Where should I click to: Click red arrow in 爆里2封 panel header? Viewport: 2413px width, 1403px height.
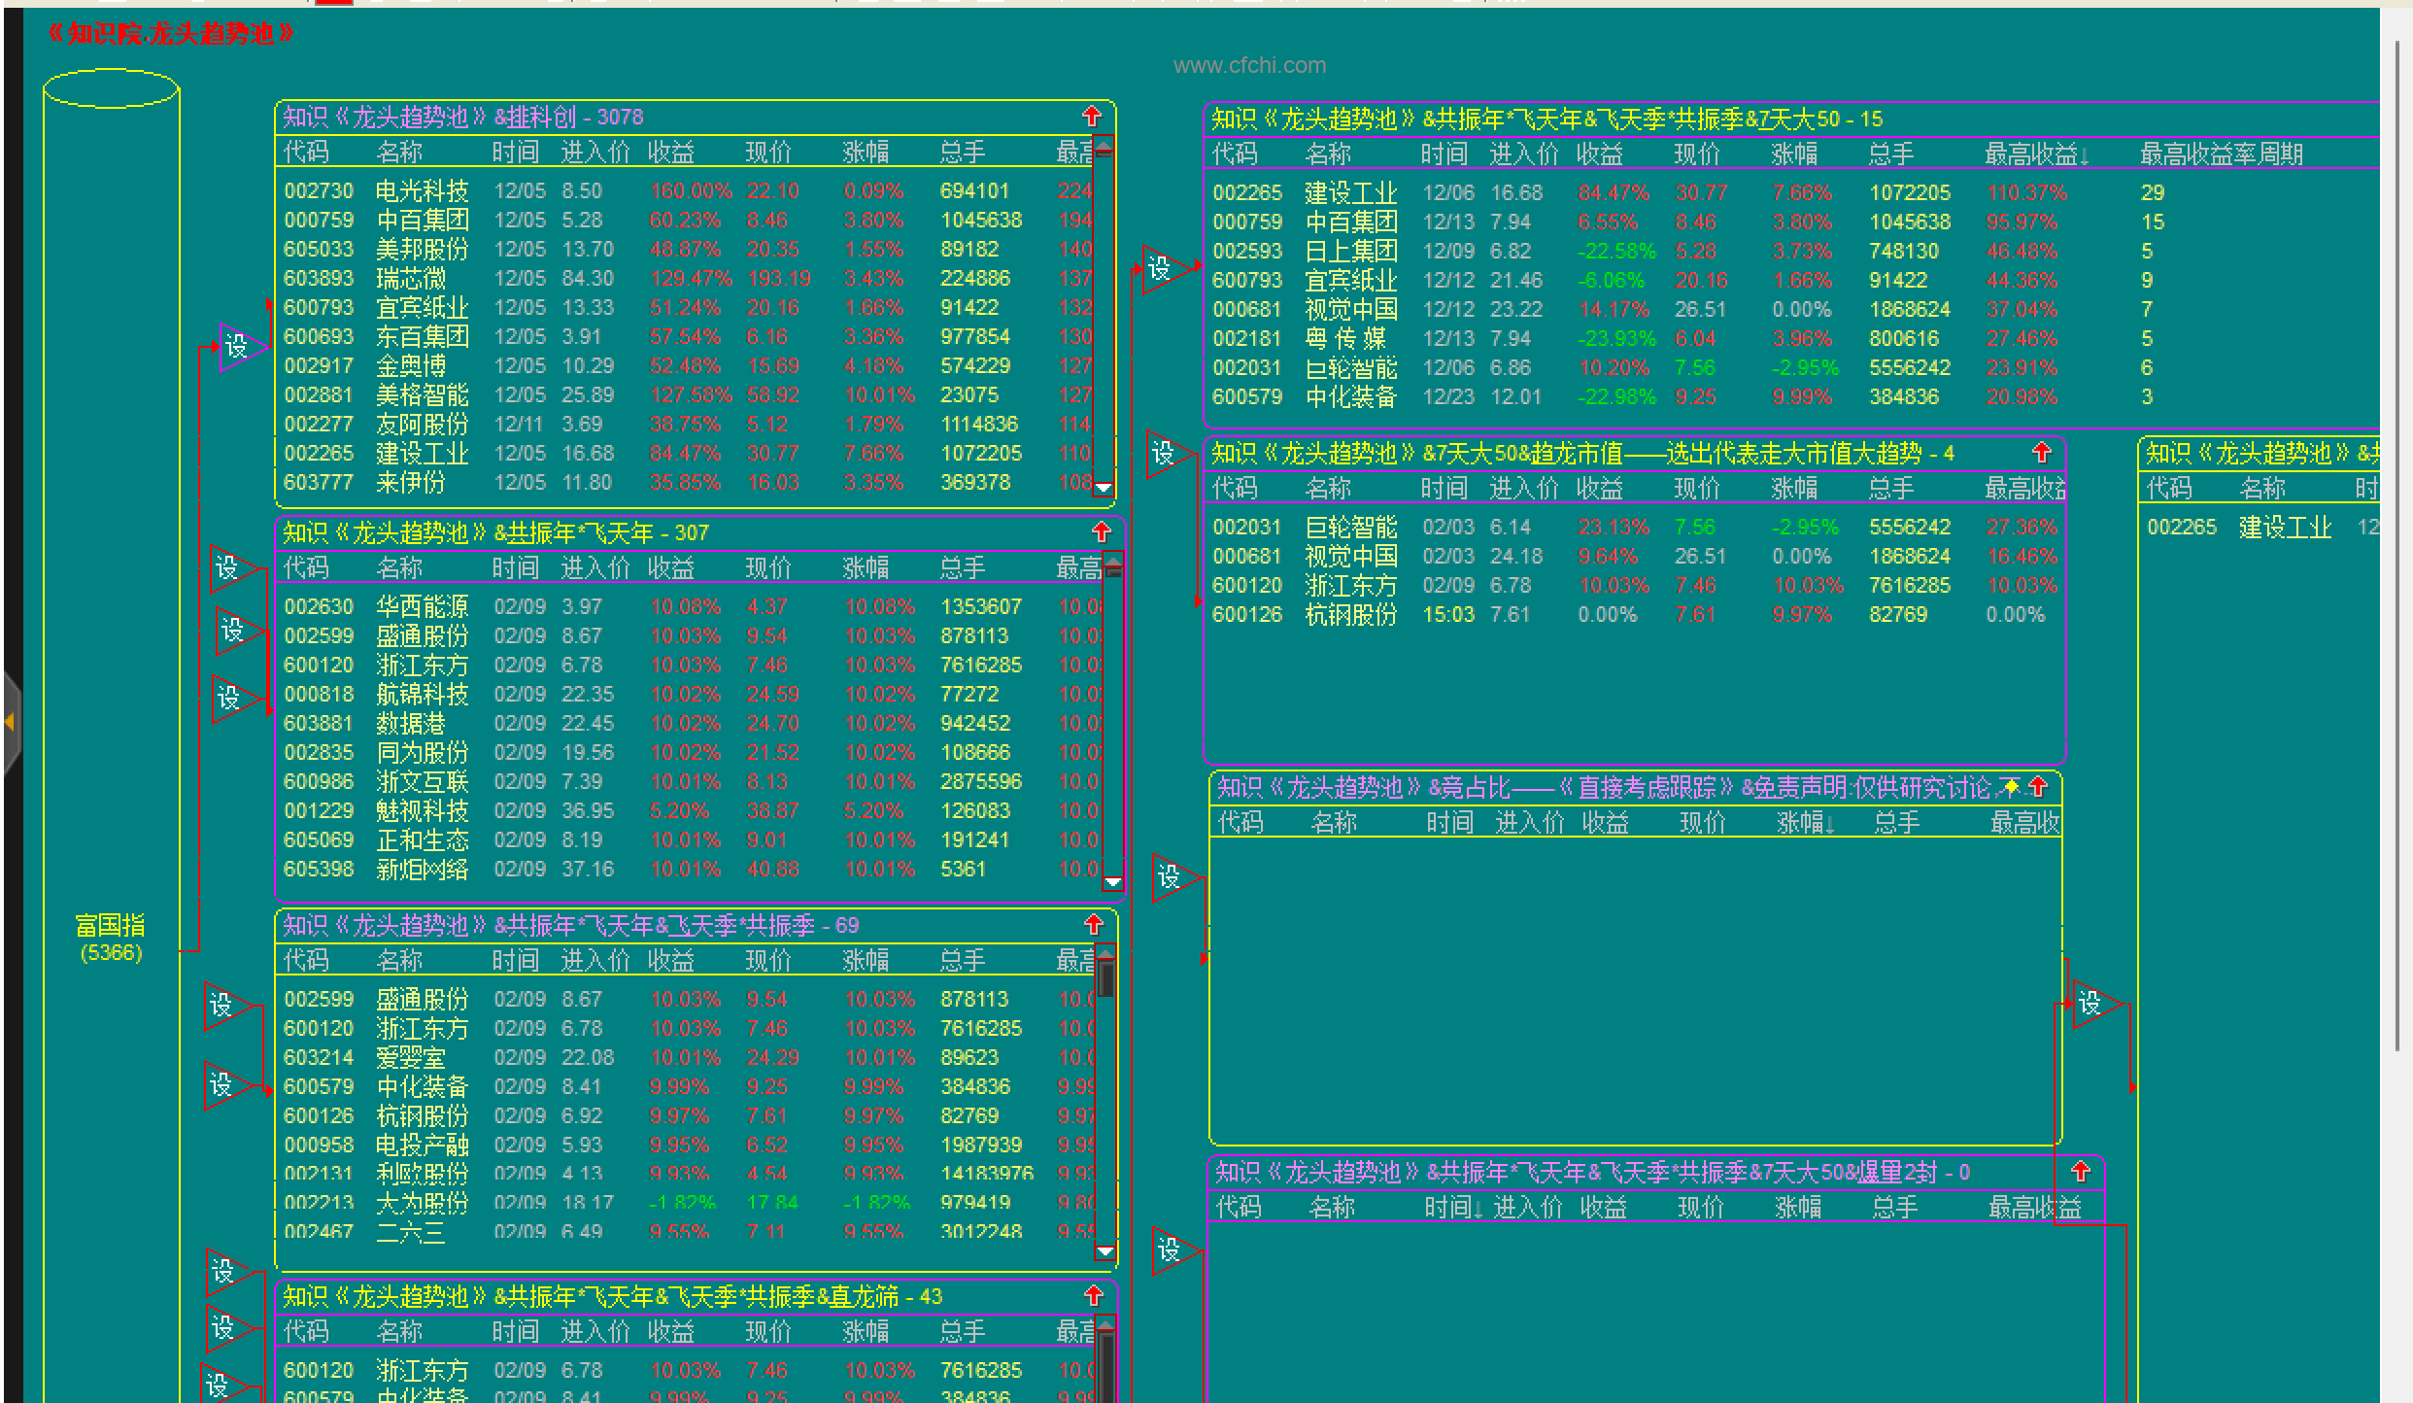tap(2080, 1171)
